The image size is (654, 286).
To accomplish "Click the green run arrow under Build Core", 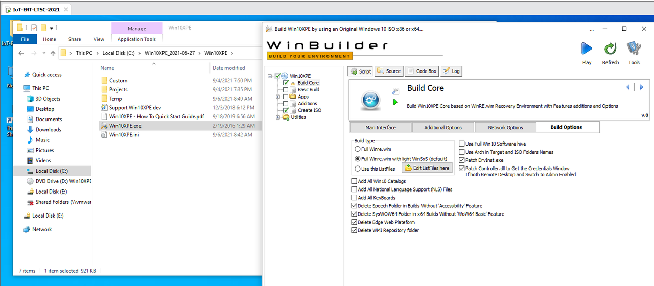I will [395, 102].
